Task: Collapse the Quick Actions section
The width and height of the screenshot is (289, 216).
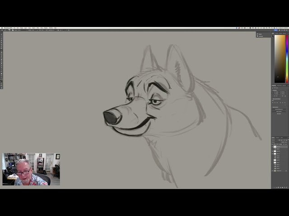Action: tap(272, 107)
